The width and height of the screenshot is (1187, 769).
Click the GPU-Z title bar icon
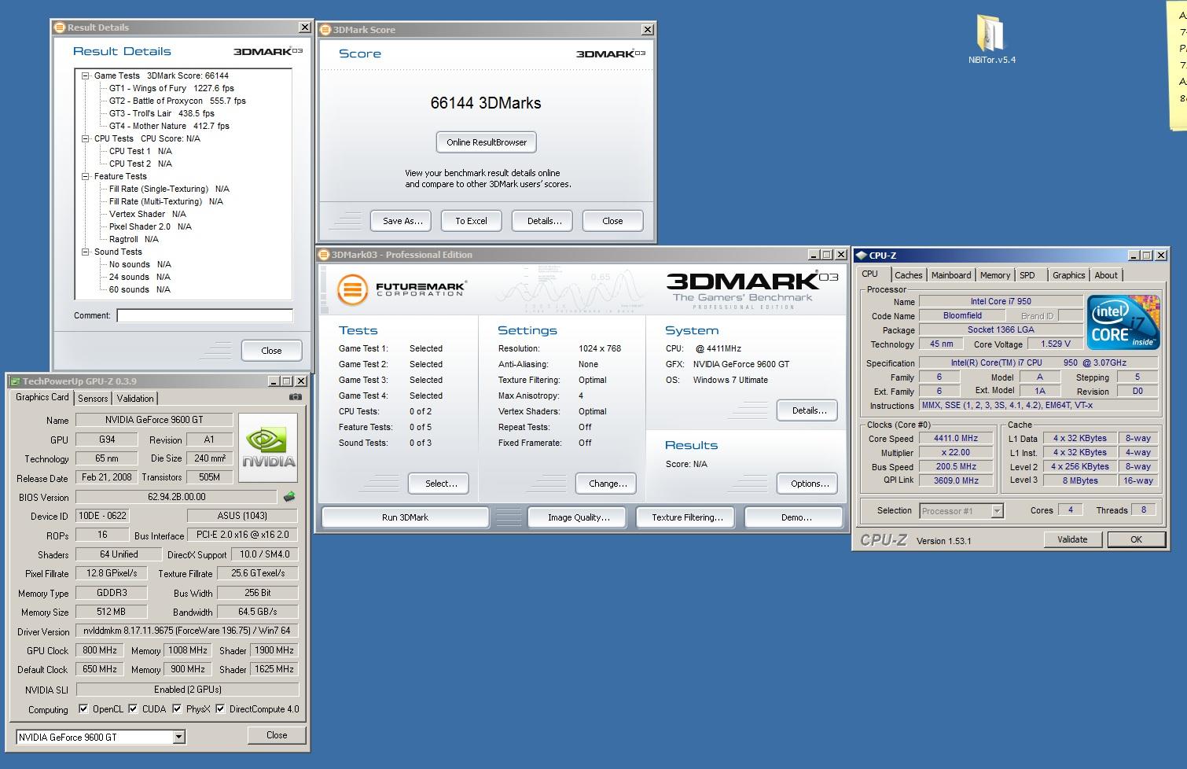click(16, 381)
